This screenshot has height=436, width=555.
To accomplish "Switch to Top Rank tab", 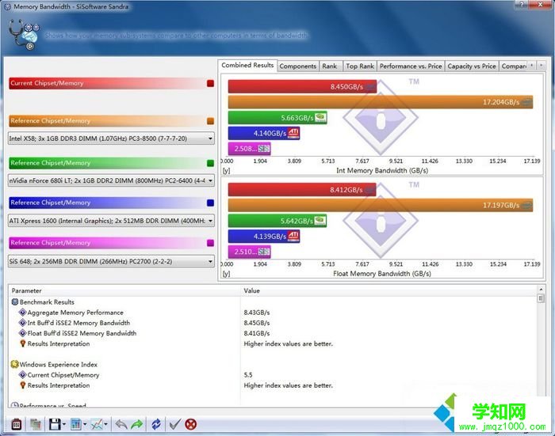I will point(360,66).
